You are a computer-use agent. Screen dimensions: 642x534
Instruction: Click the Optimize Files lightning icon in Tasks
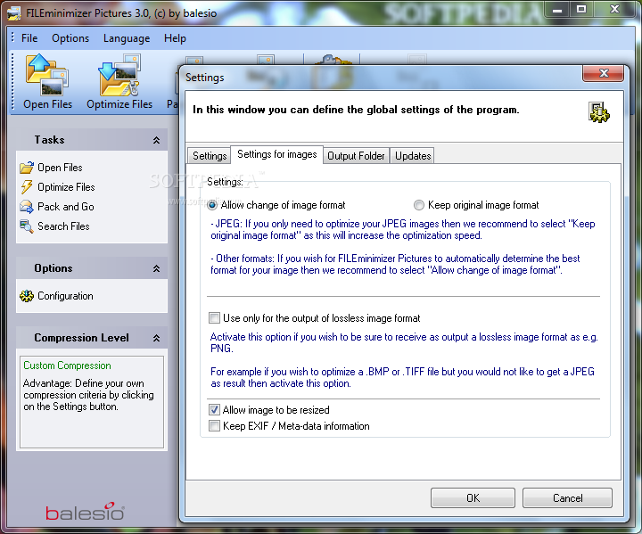coord(27,187)
